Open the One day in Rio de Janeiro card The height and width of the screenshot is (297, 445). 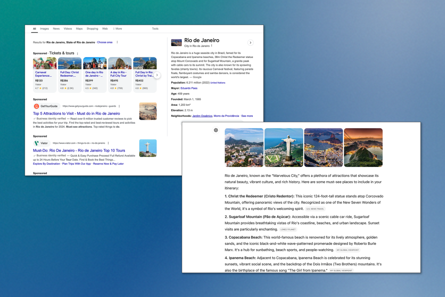[x=95, y=74]
